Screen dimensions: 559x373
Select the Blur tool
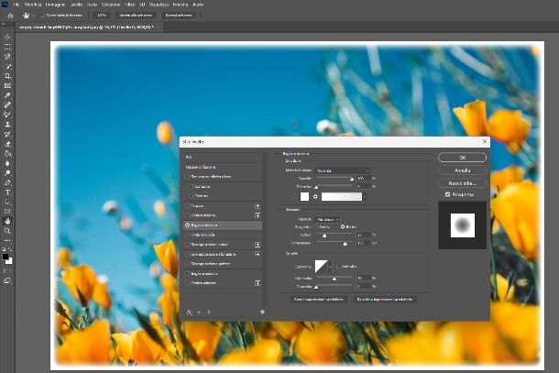(7, 163)
